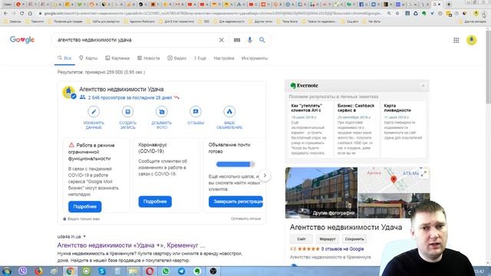This screenshot has height=276, width=491.
Task: Click the ad completion progress bar
Action: (236, 164)
